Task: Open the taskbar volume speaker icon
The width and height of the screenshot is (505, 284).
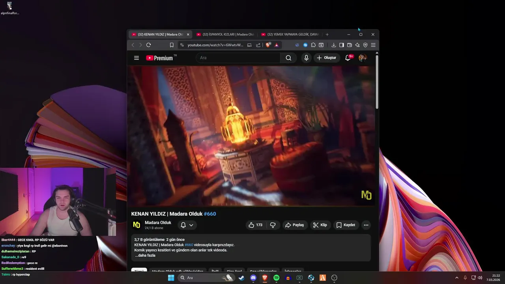Action: click(480, 278)
